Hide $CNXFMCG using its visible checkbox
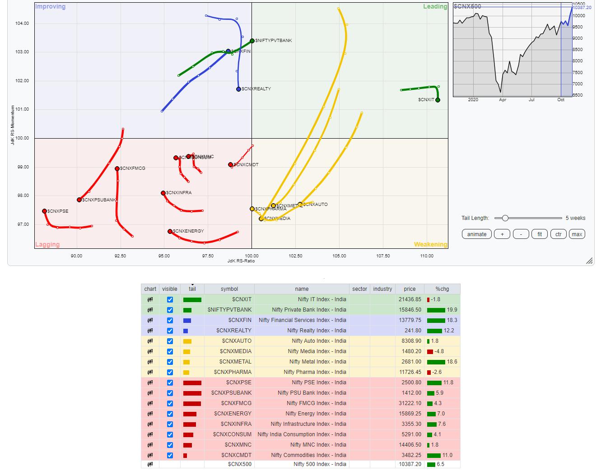This screenshot has width=601, height=471. [170, 403]
